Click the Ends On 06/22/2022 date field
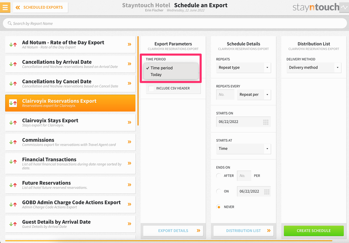Image resolution: width=349 pixels, height=243 pixels. click(254, 191)
